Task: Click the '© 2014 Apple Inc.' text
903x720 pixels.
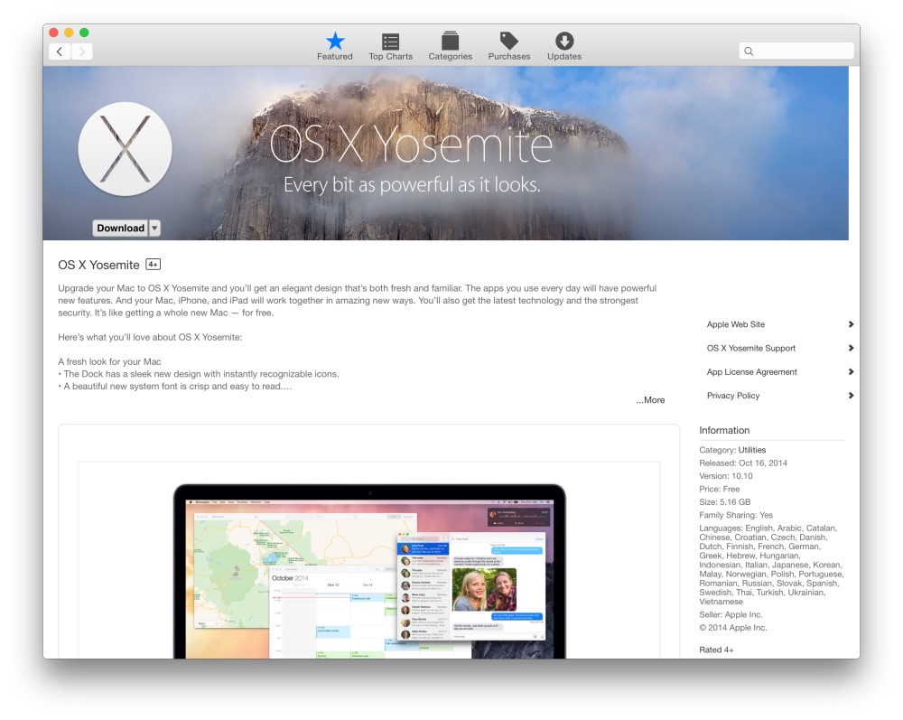Action: click(733, 628)
